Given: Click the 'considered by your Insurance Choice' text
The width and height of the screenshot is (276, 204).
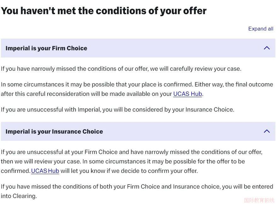Looking at the screenshot, I should (x=183, y=110).
